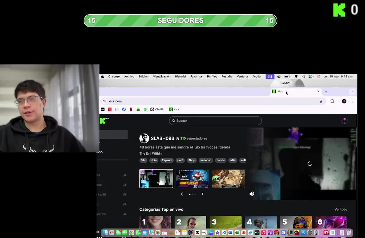Open Trash from the Dock
The width and height of the screenshot is (365, 238).
[349, 233]
